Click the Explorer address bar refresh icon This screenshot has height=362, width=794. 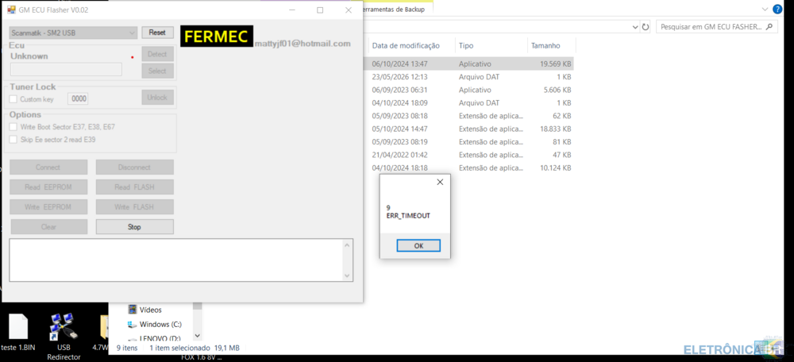[645, 27]
